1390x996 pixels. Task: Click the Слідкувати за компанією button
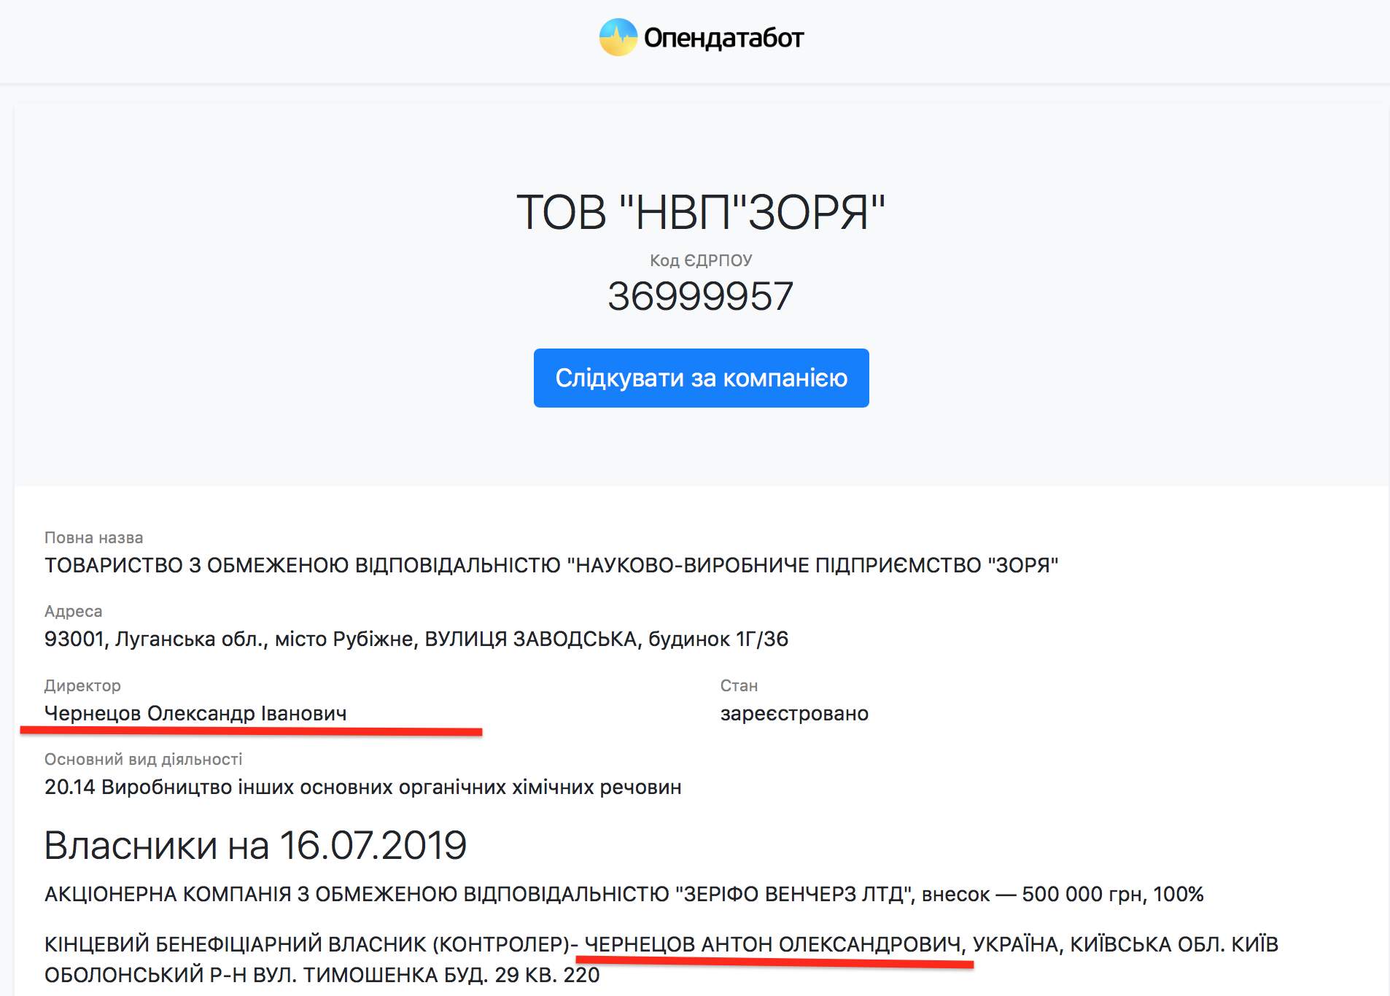[x=701, y=378]
